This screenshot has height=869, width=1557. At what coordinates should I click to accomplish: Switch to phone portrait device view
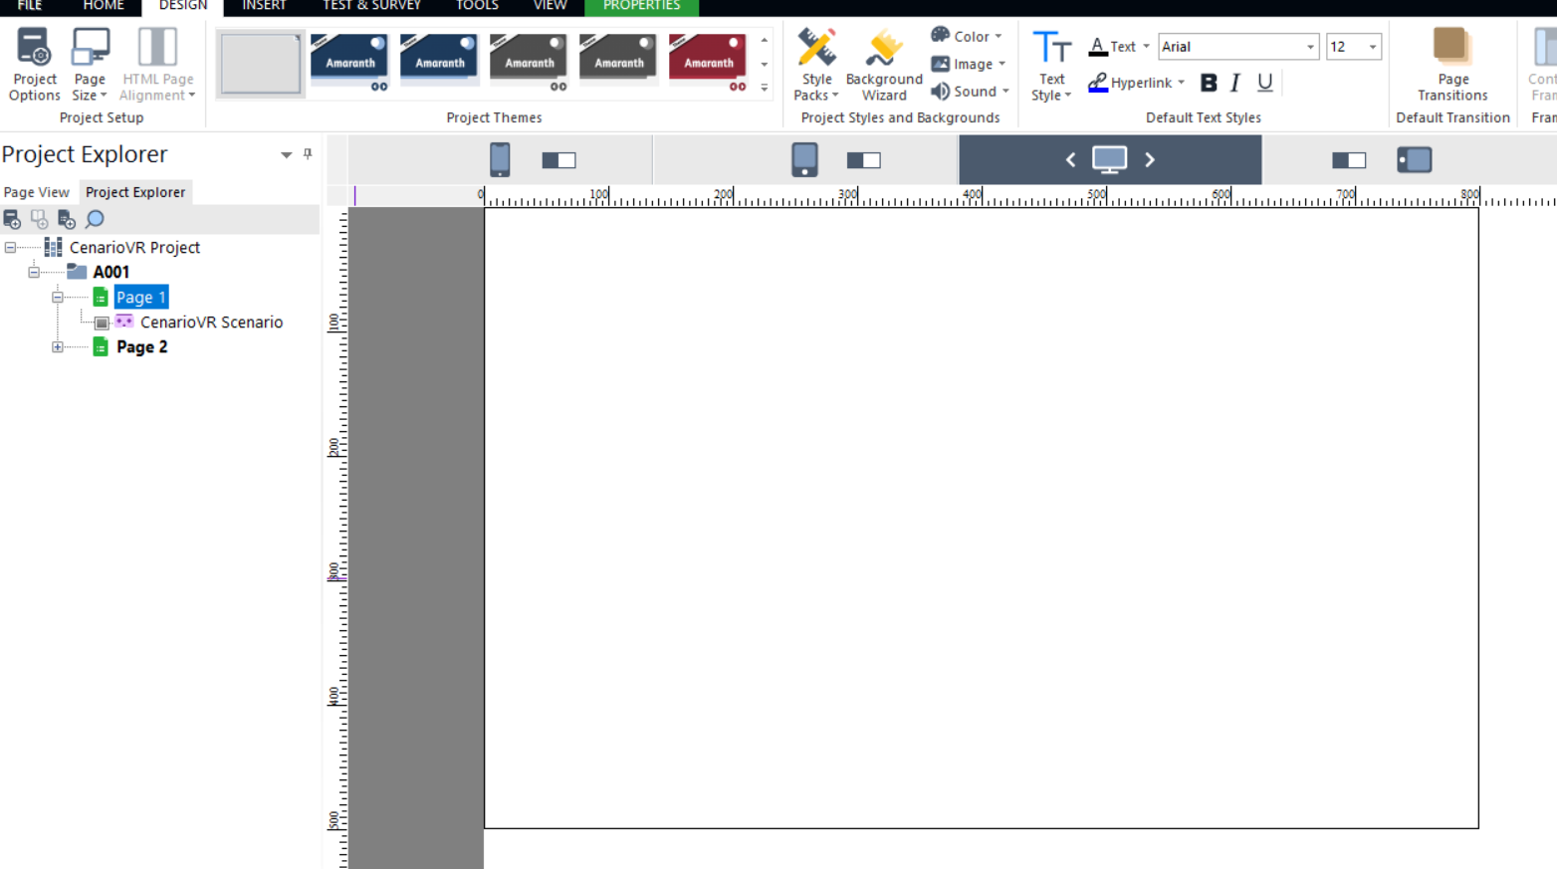[x=500, y=159]
